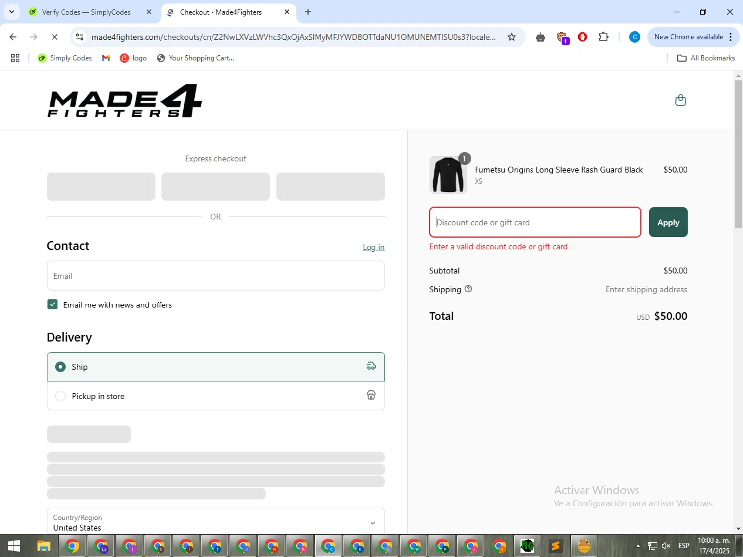Viewport: 743px width, 557px height.
Task: Open the Extensions puzzle piece menu
Action: 603,37
